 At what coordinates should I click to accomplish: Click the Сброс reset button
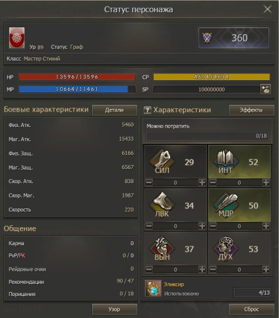coord(252,309)
